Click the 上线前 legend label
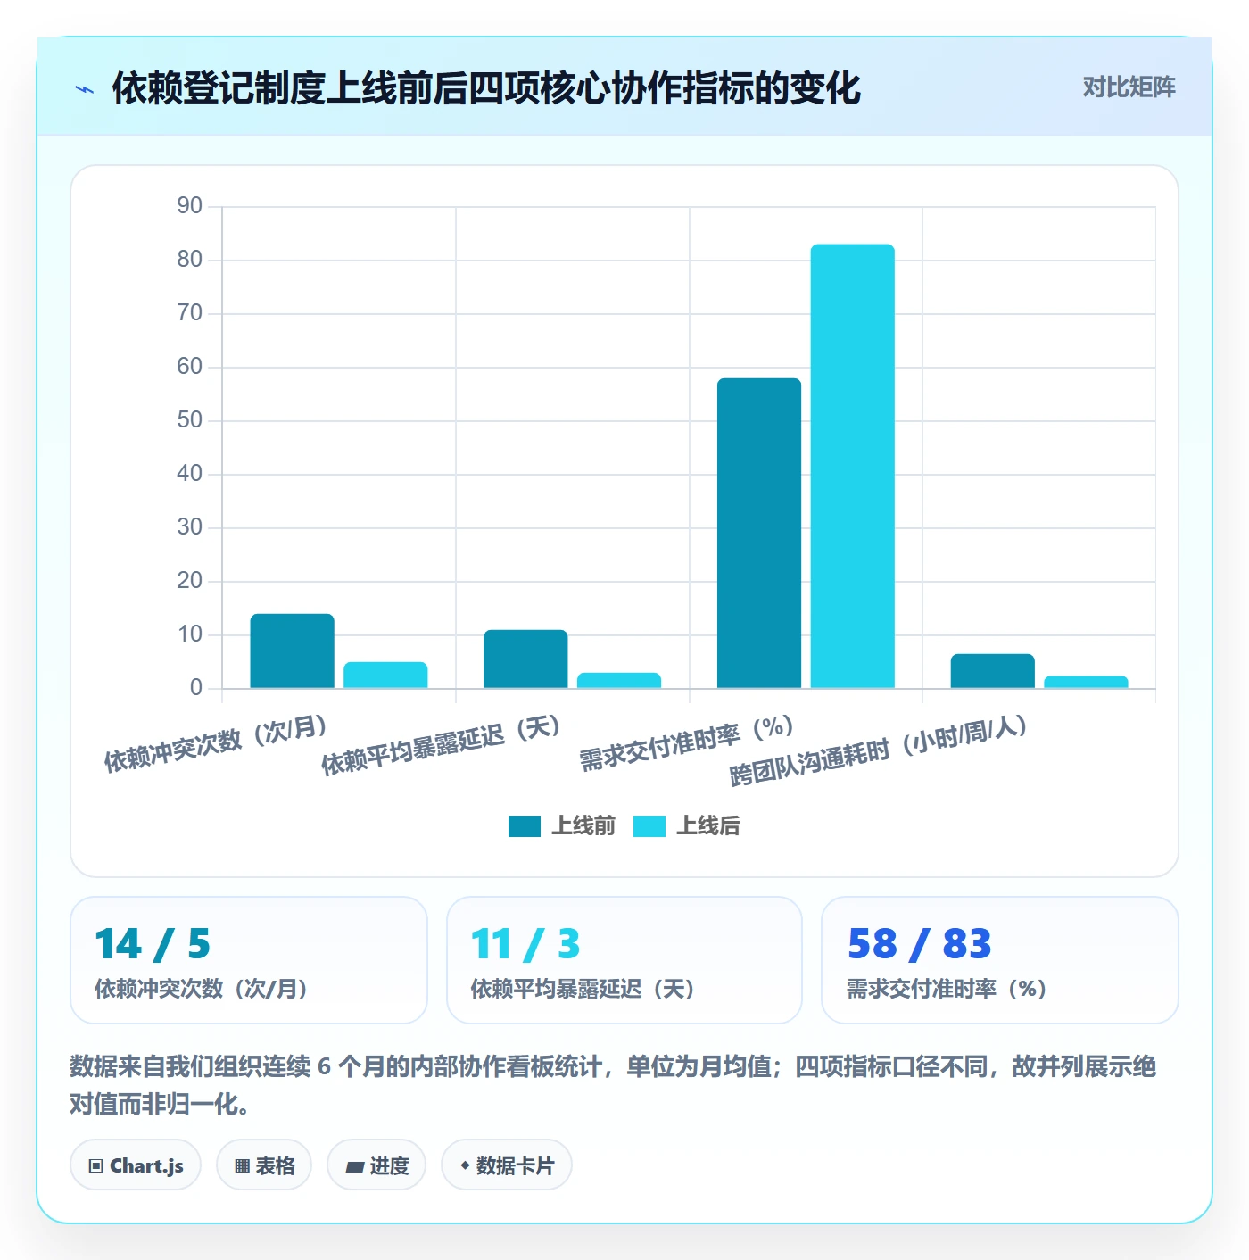 [x=583, y=826]
